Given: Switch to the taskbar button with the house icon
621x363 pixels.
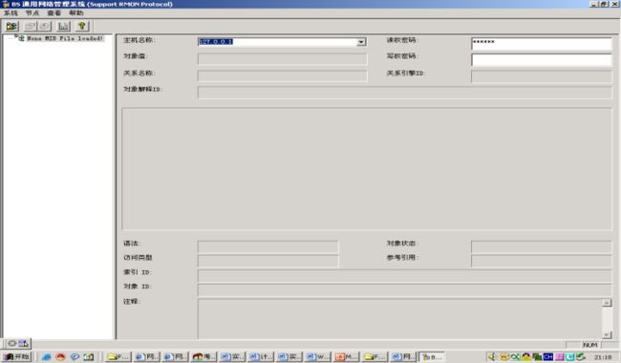Looking at the screenshot, I should point(203,356).
